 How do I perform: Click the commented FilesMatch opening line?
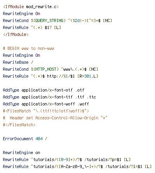point(46,111)
